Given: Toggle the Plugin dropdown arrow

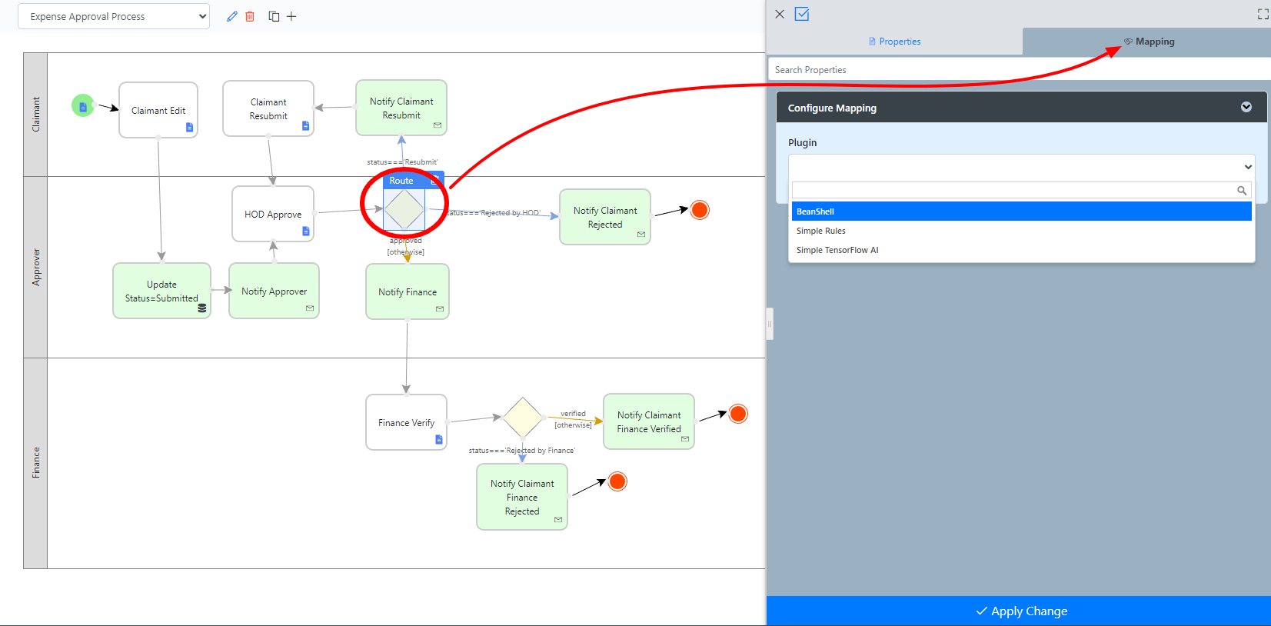Looking at the screenshot, I should pyautogui.click(x=1248, y=167).
